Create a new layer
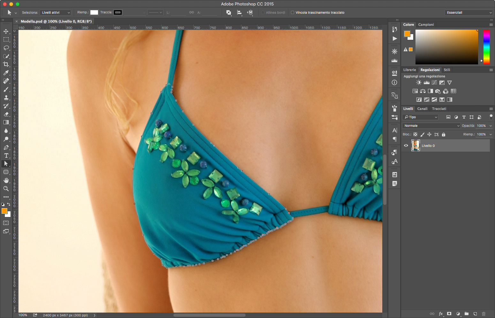Viewport: 495px width, 318px height. point(475,314)
